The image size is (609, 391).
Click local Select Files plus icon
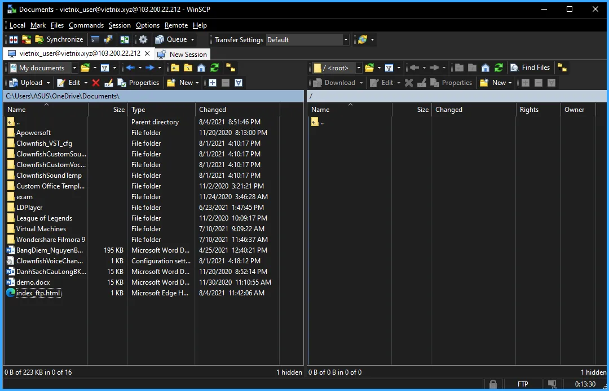[x=213, y=83]
